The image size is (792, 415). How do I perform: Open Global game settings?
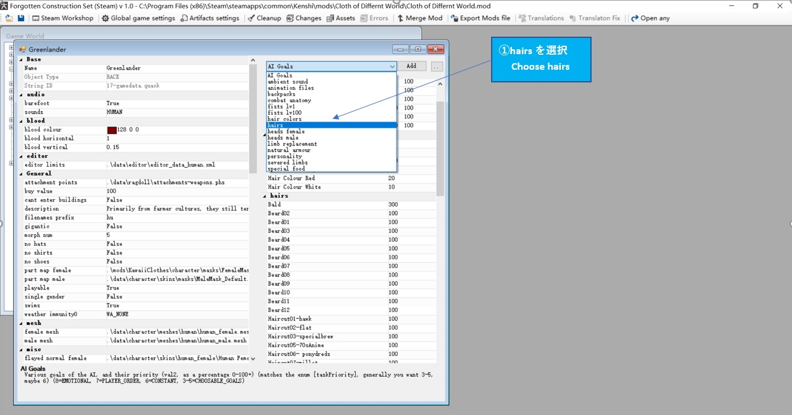138,18
